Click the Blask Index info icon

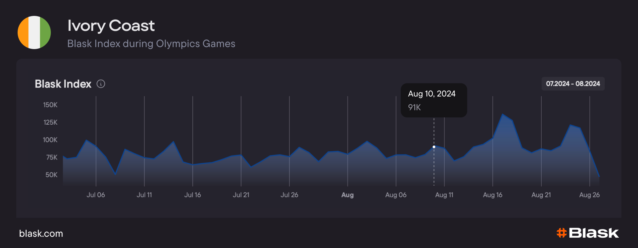tap(101, 84)
